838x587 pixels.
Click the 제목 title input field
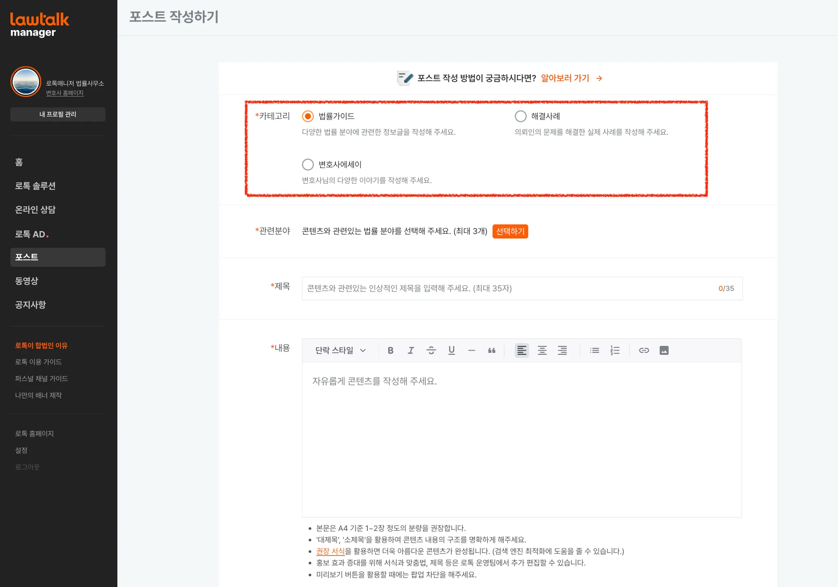click(x=507, y=289)
